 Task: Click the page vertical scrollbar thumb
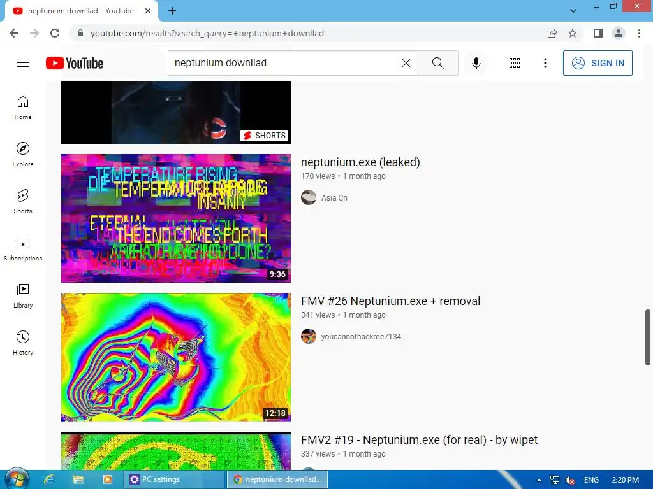pyautogui.click(x=648, y=337)
